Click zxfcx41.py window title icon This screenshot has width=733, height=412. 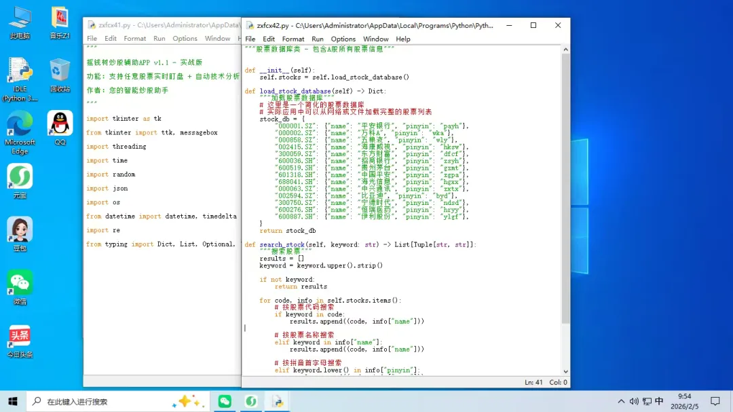[92, 25]
